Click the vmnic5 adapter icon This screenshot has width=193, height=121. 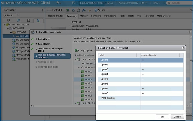(83, 91)
